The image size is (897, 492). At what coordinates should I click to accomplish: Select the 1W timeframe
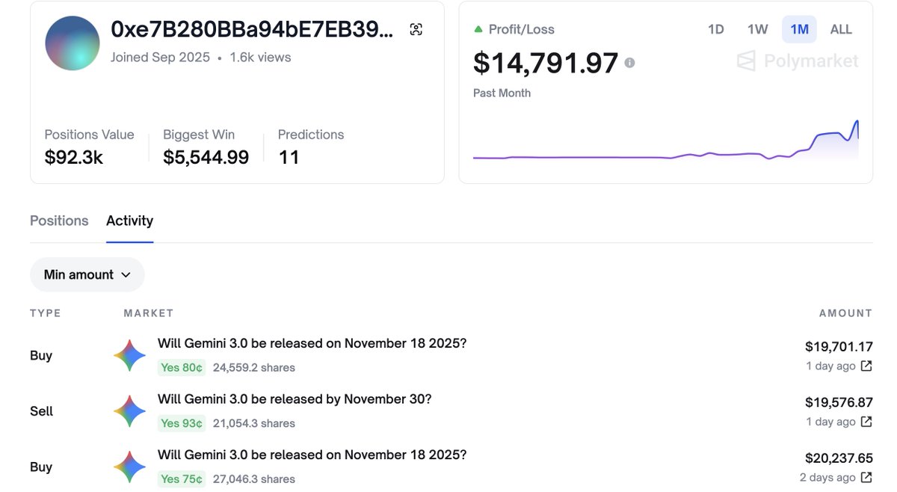756,29
